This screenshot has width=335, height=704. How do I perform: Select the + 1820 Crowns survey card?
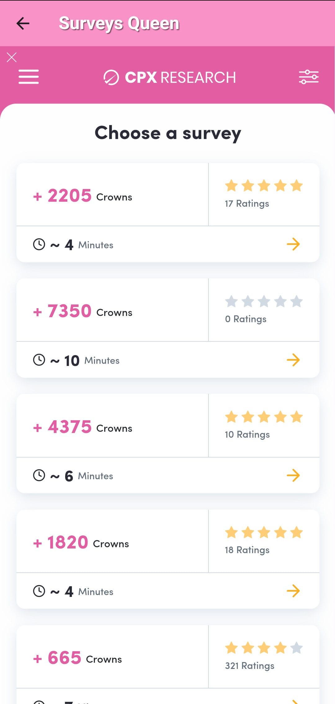click(x=168, y=559)
